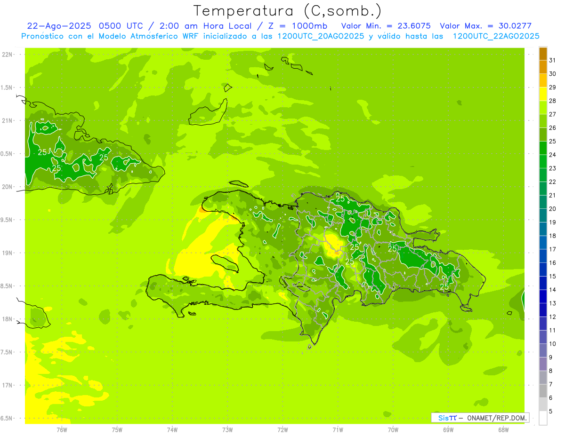
Task: Click the "9.5N" latitude label
Action: (x=7, y=220)
